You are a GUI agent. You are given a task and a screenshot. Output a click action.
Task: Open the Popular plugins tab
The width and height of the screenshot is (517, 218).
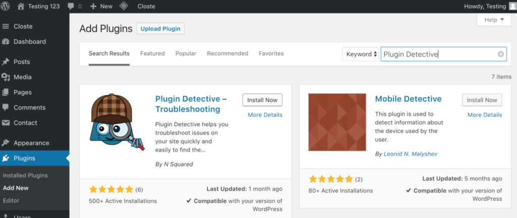pyautogui.click(x=186, y=53)
